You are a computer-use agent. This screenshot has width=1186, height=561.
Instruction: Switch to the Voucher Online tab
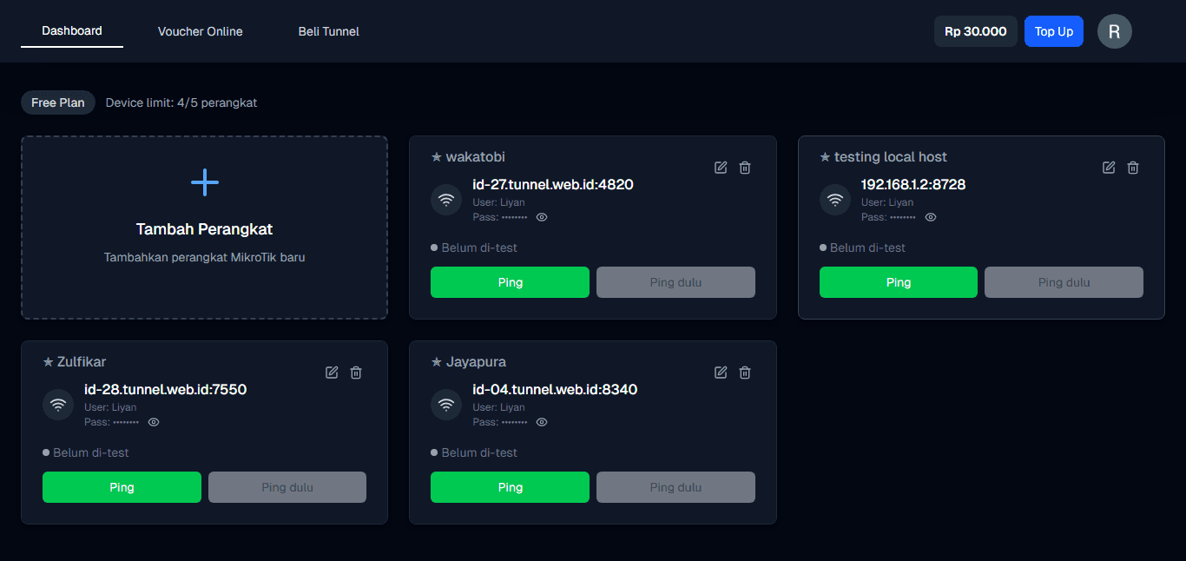tap(201, 31)
